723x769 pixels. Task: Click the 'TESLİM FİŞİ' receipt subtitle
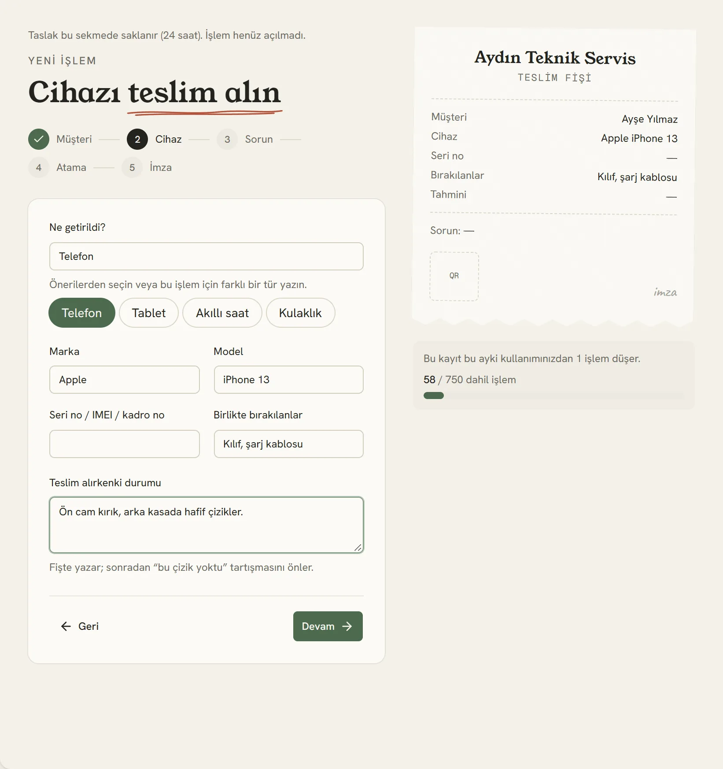point(555,78)
